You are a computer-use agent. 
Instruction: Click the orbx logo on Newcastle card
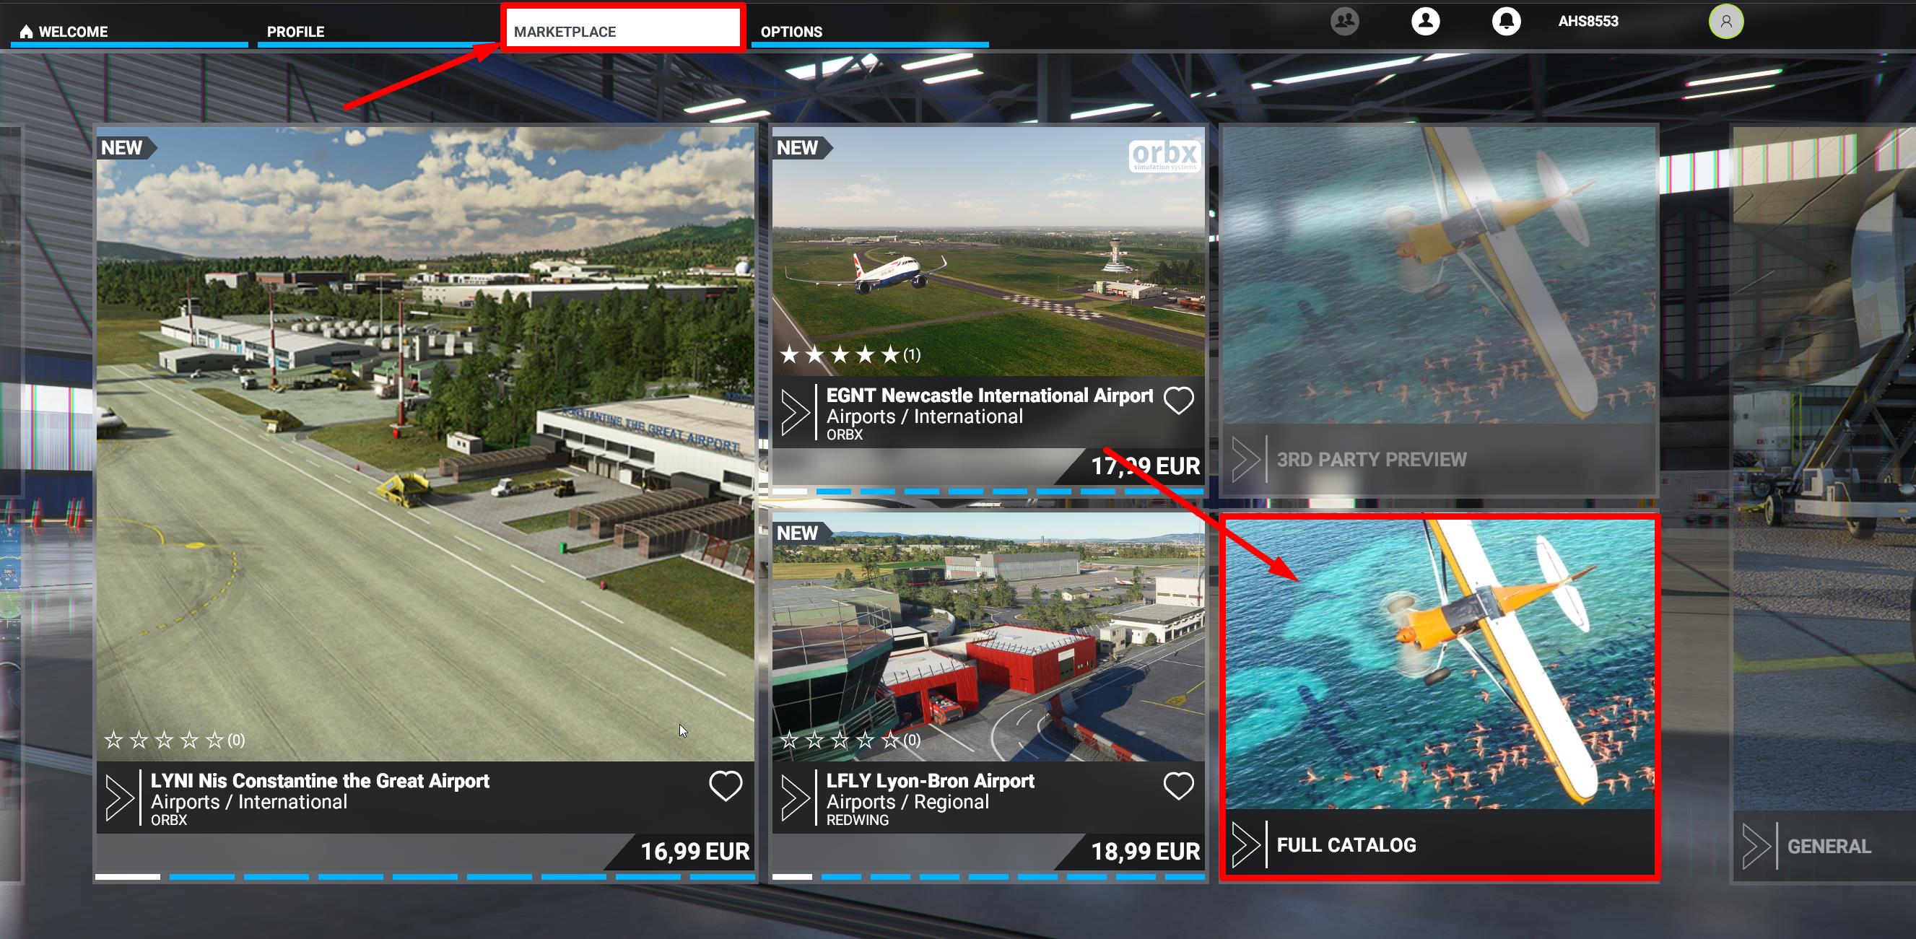pyautogui.click(x=1163, y=155)
